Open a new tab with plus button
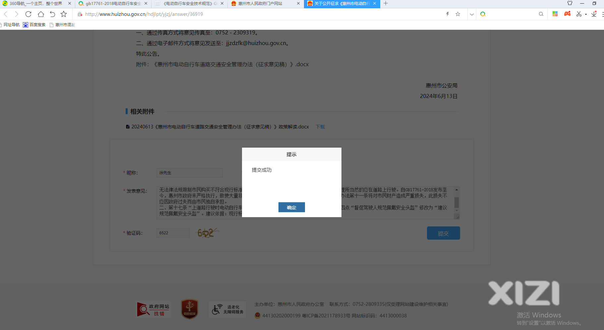This screenshot has height=330, width=604. coord(386,3)
